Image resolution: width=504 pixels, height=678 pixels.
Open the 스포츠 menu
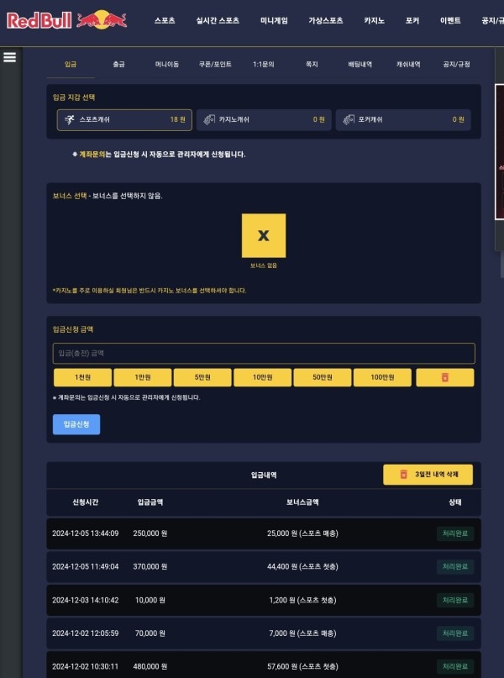pyautogui.click(x=165, y=20)
